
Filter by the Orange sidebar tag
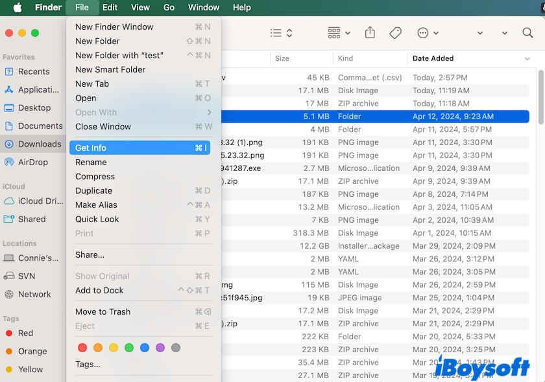tap(27, 351)
